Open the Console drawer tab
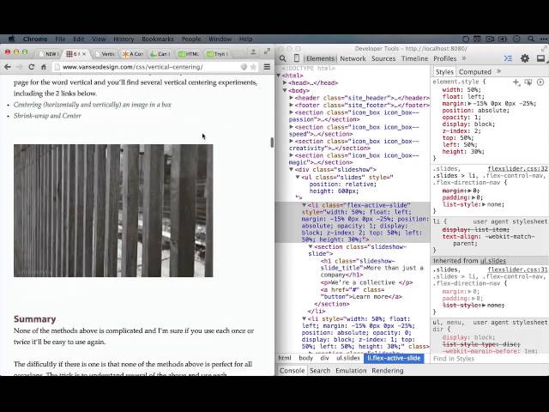The height and width of the screenshot is (412, 549). 292,370
